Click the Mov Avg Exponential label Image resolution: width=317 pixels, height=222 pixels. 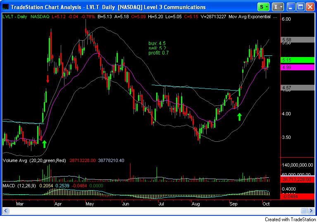point(250,17)
